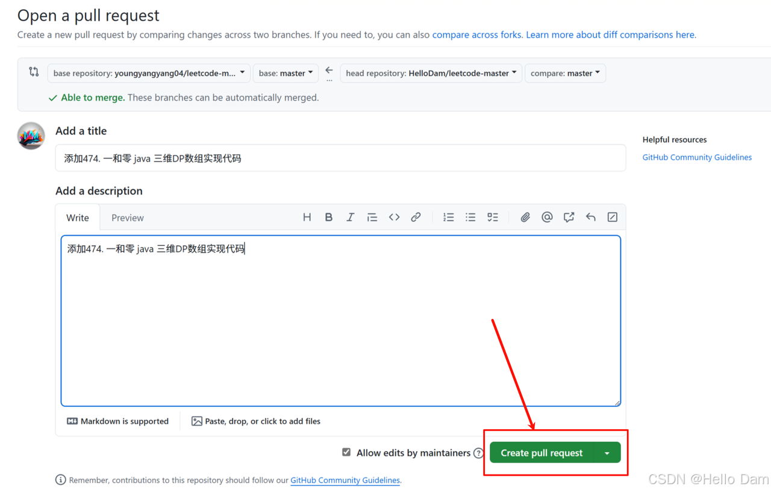Click the Helpful resources label

(x=675, y=139)
